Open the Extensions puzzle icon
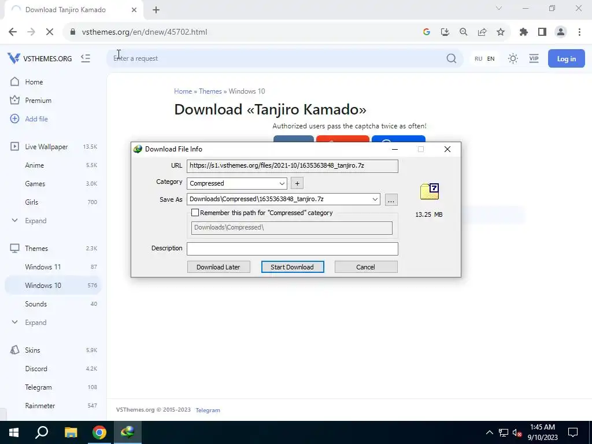 pyautogui.click(x=524, y=32)
